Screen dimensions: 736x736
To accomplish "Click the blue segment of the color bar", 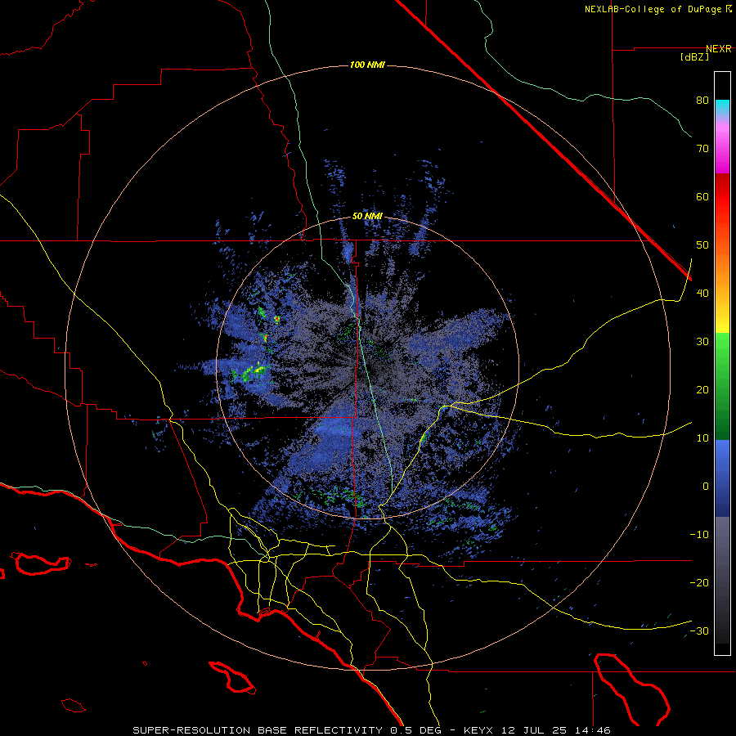I will (x=722, y=478).
